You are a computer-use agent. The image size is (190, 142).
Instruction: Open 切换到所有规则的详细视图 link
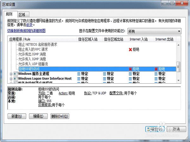click(x=26, y=31)
